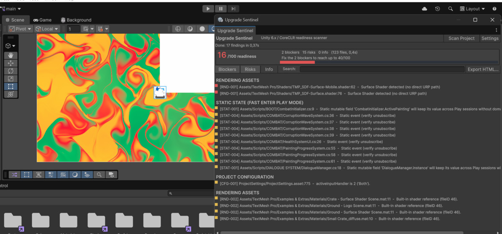Click the Play button

click(208, 8)
